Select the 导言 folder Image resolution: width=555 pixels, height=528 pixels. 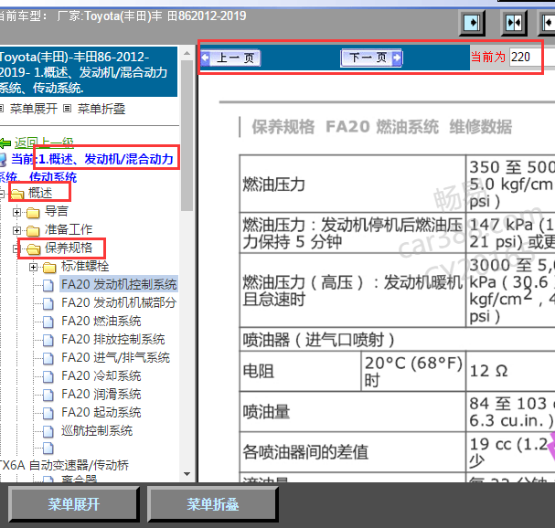[x=56, y=212]
